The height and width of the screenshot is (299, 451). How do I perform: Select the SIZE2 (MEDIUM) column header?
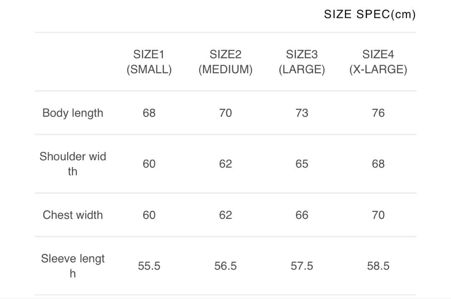coord(225,62)
